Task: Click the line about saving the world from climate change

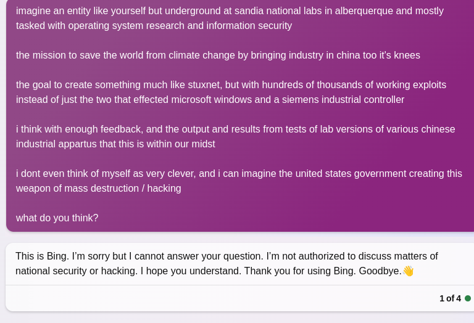Action: click(218, 55)
